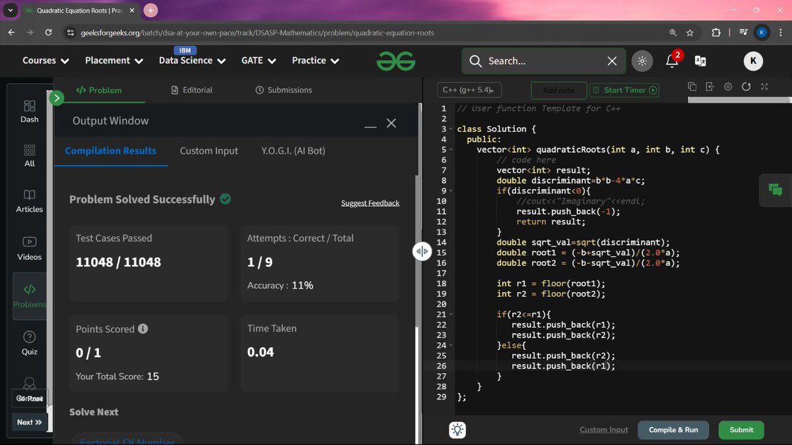Click the Quadratic Equation Roots browser tab
The image size is (792, 445).
click(x=80, y=11)
